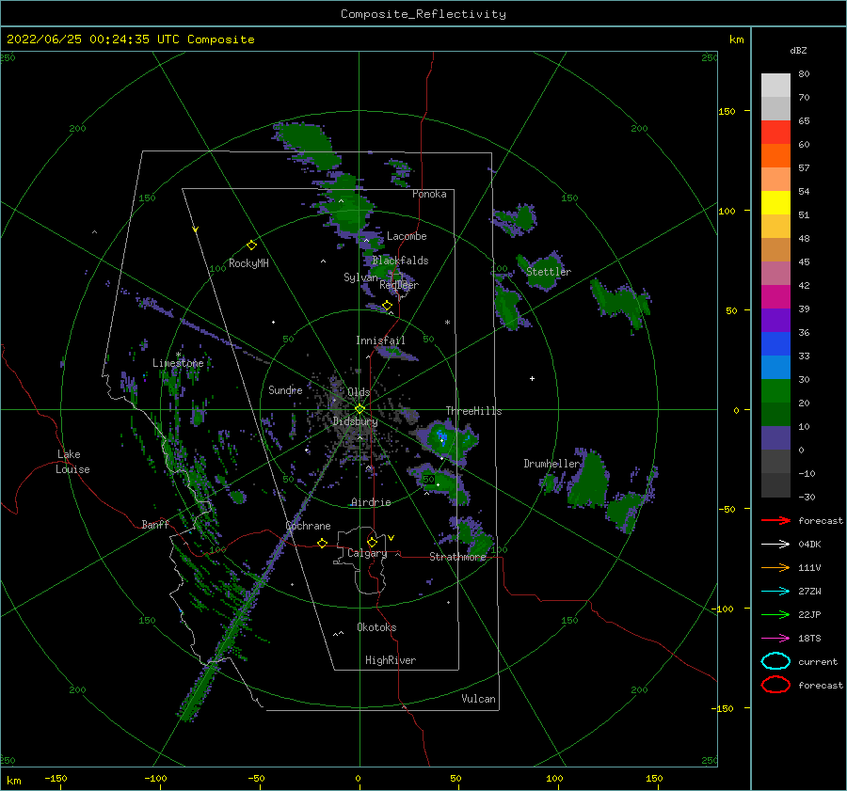Click the Calgary city label
Screen dimensions: 847x791
pos(367,553)
